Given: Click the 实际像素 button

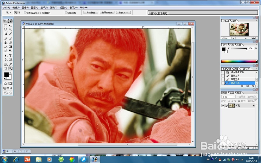Looking at the screenshot, I should 91,13.
